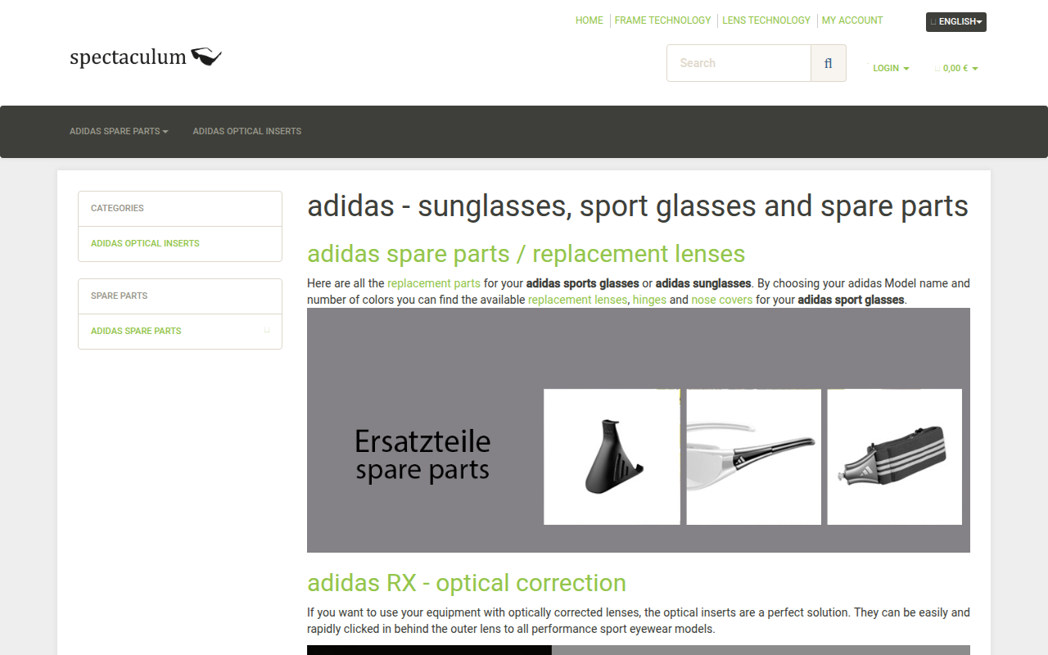Viewport: 1048px width, 655px height.
Task: Open the 0,00 € cart dropdown
Action: coord(956,69)
